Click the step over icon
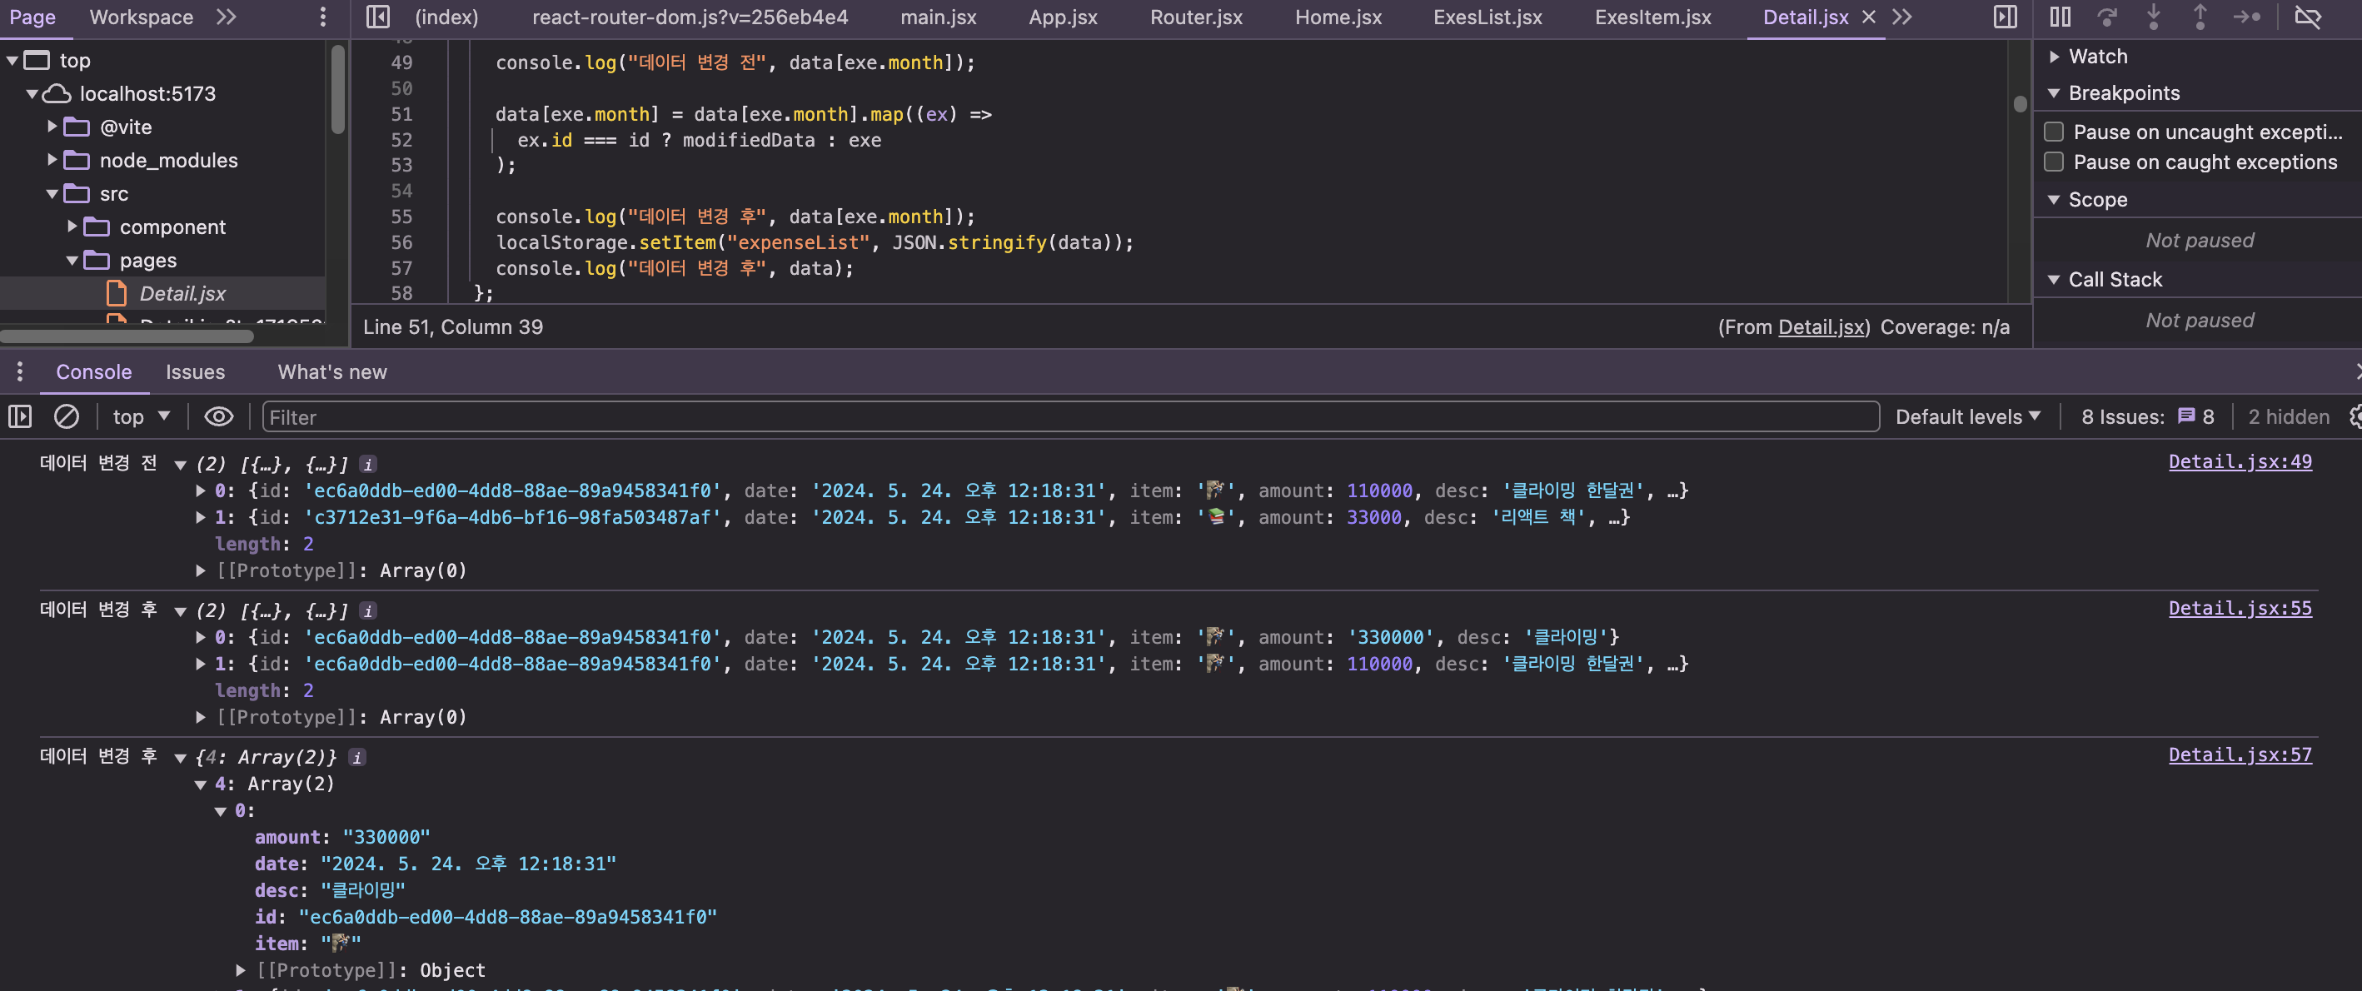 (2107, 17)
